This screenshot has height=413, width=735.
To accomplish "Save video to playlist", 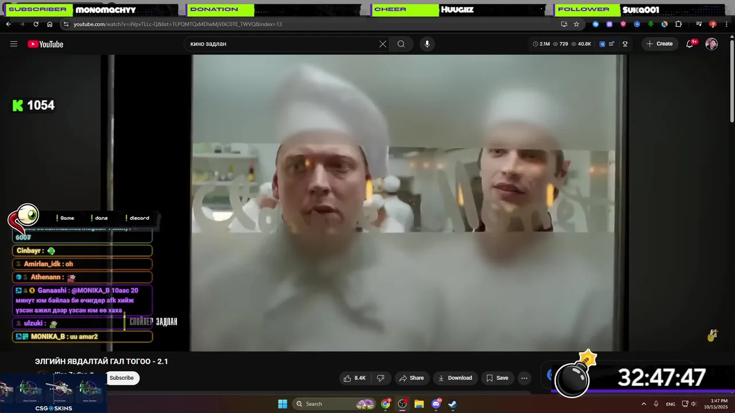I will (x=497, y=378).
